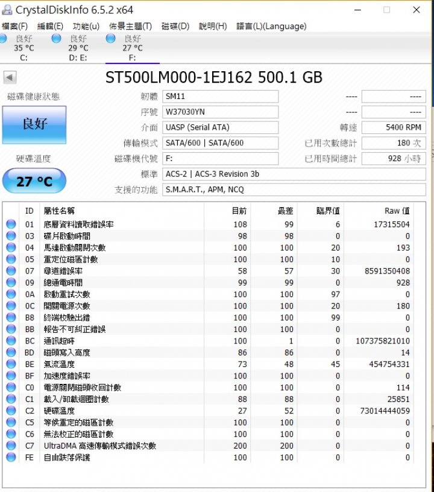Open the 語言(L)(Language) menu

pos(271,26)
